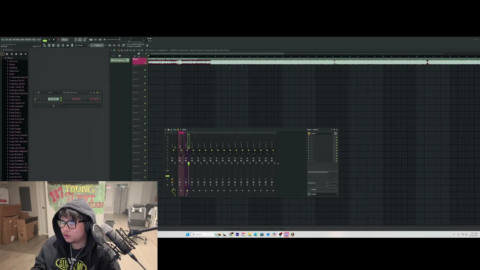
Task: Open the EDIT menu
Action: point(6,39)
